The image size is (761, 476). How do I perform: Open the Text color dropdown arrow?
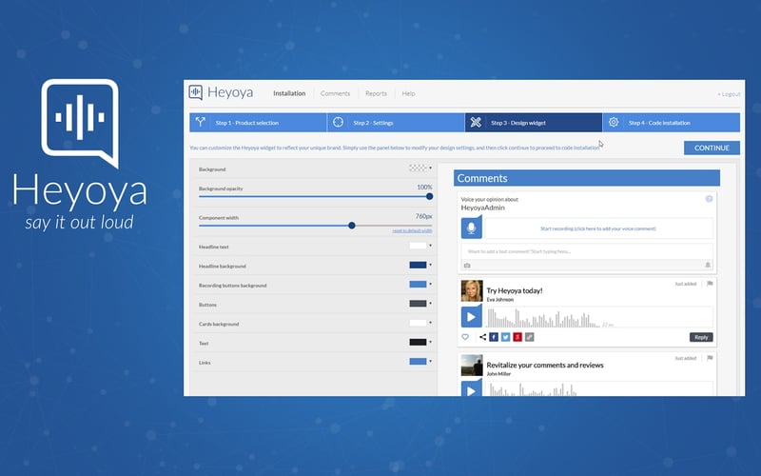click(x=430, y=342)
